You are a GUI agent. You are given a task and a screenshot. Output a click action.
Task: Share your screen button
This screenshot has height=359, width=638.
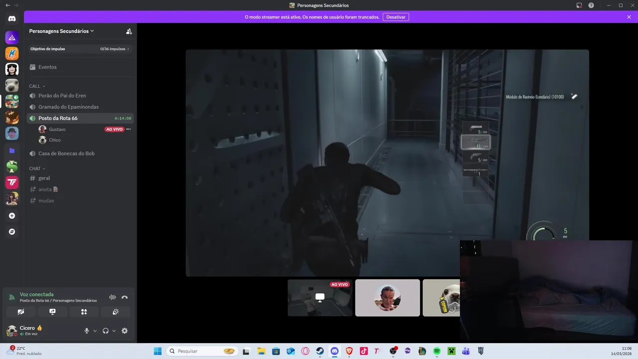52,312
